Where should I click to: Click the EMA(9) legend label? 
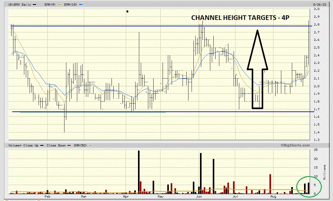tap(50, 4)
